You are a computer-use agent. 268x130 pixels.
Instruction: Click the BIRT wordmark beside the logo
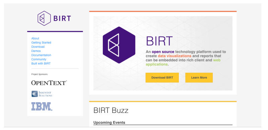[62, 18]
